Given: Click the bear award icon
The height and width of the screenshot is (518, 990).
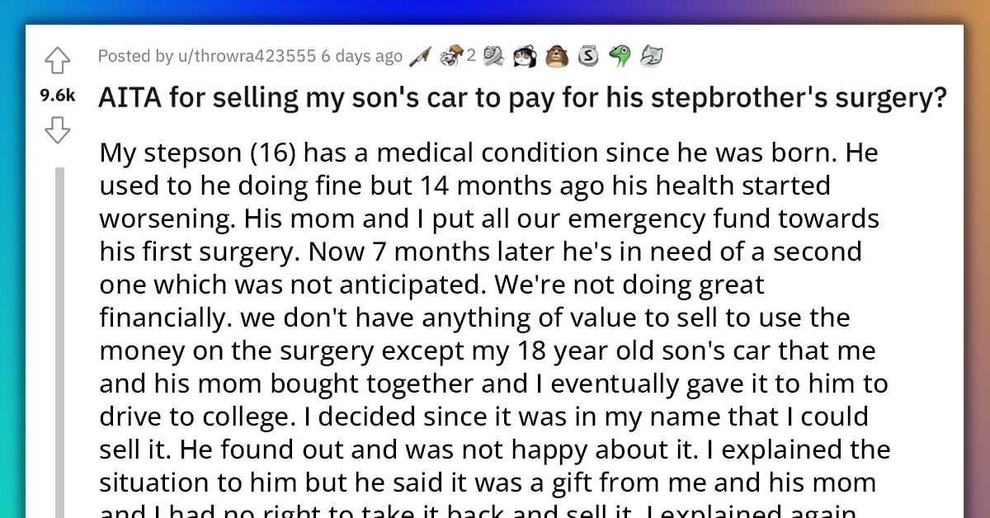Looking at the screenshot, I should [x=555, y=56].
